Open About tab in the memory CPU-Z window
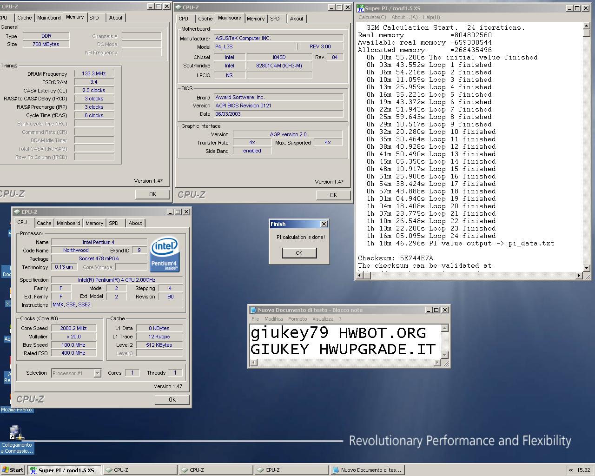Image resolution: width=595 pixels, height=476 pixels. (116, 18)
